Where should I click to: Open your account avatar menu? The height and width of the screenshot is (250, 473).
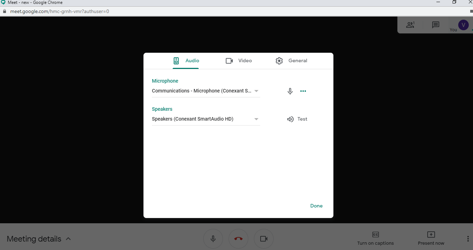(463, 25)
